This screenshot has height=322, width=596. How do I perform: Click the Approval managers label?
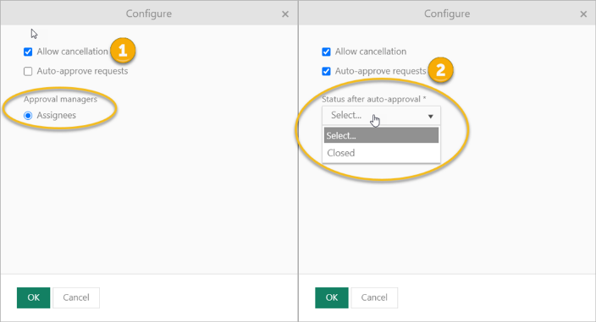click(60, 100)
